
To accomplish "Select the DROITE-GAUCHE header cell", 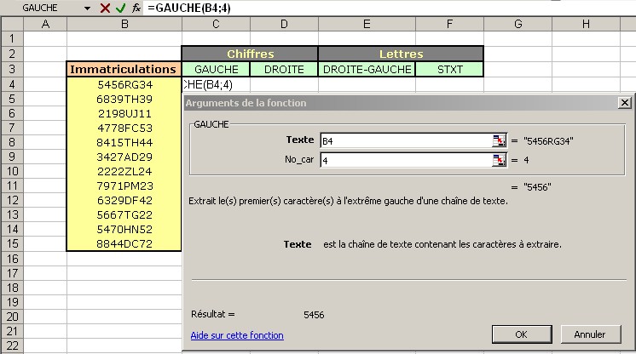I will [x=367, y=69].
